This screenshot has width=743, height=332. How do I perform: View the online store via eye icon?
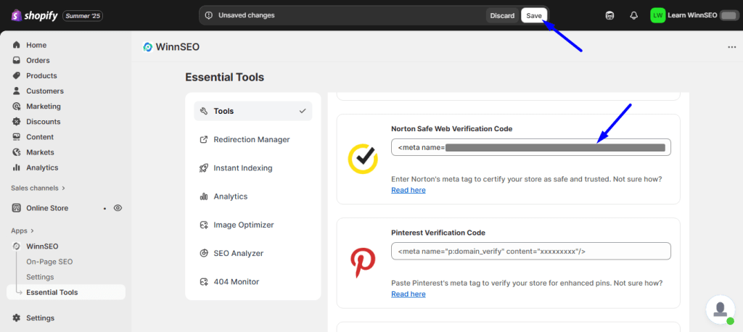[118, 208]
